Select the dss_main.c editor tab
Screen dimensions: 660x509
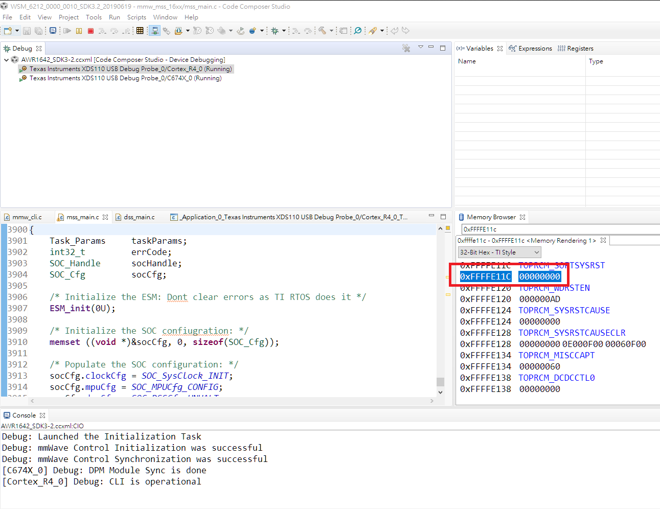[139, 217]
